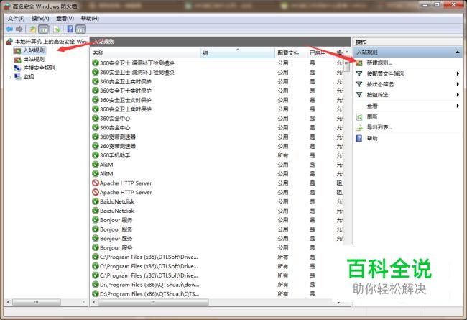Select the D:\Program Files (x86)\QTShuaJi\dow... rule
The width and height of the screenshot is (467, 320).
pyautogui.click(x=149, y=285)
